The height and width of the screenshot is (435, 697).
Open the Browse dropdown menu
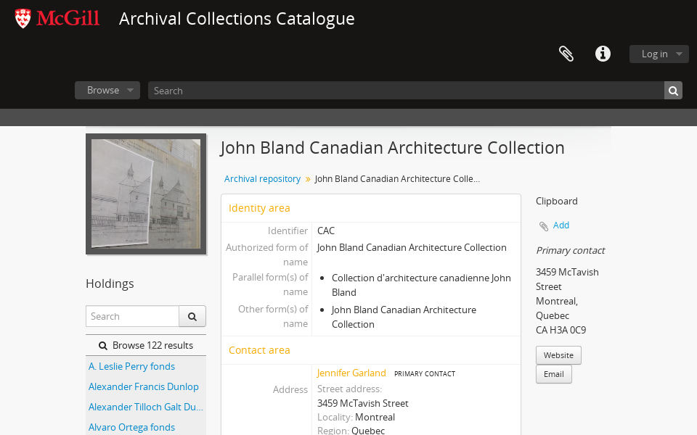pos(107,90)
